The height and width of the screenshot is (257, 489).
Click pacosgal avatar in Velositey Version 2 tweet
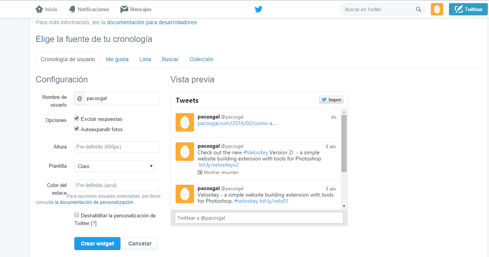pyautogui.click(x=185, y=152)
